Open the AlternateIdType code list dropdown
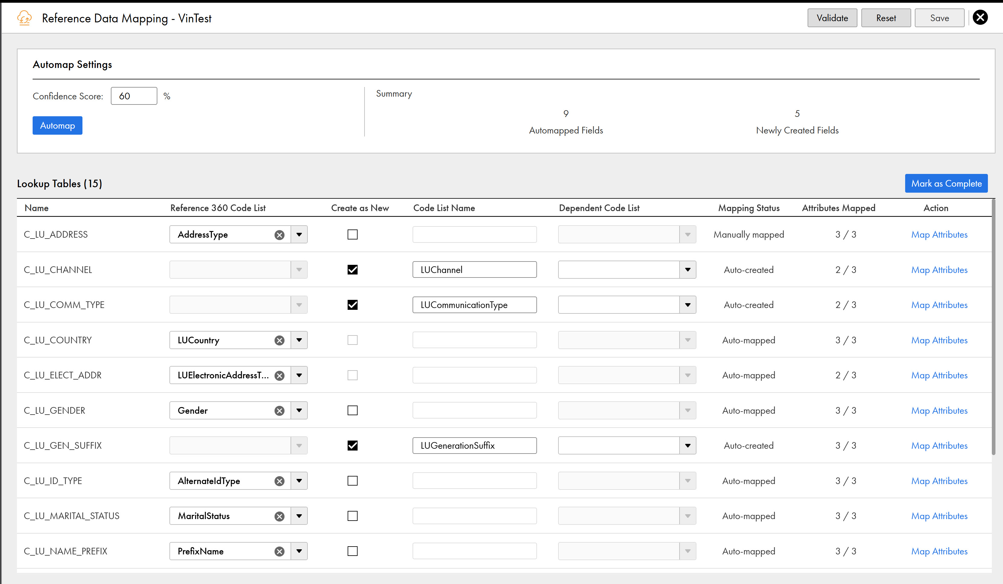This screenshot has height=584, width=1003. pyautogui.click(x=299, y=480)
